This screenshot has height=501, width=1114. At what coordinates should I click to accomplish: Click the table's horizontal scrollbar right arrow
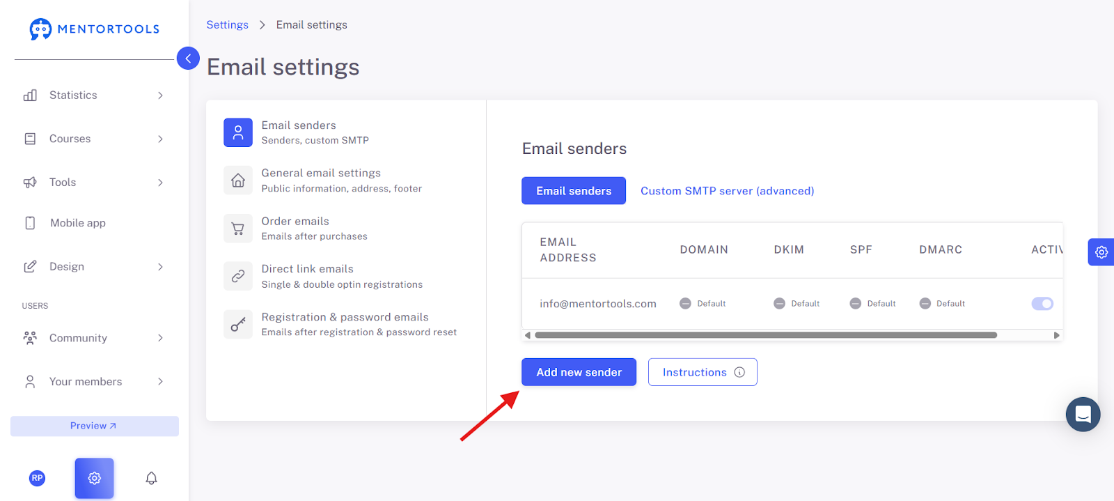point(1057,335)
